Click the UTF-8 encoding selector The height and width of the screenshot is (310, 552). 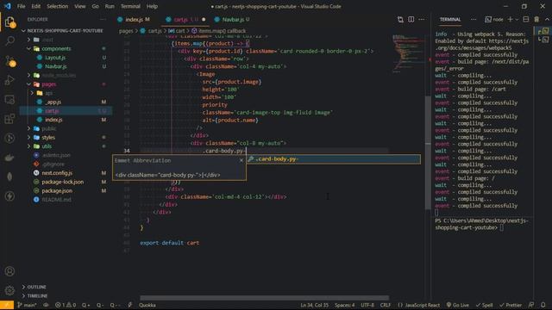pyautogui.click(x=367, y=305)
